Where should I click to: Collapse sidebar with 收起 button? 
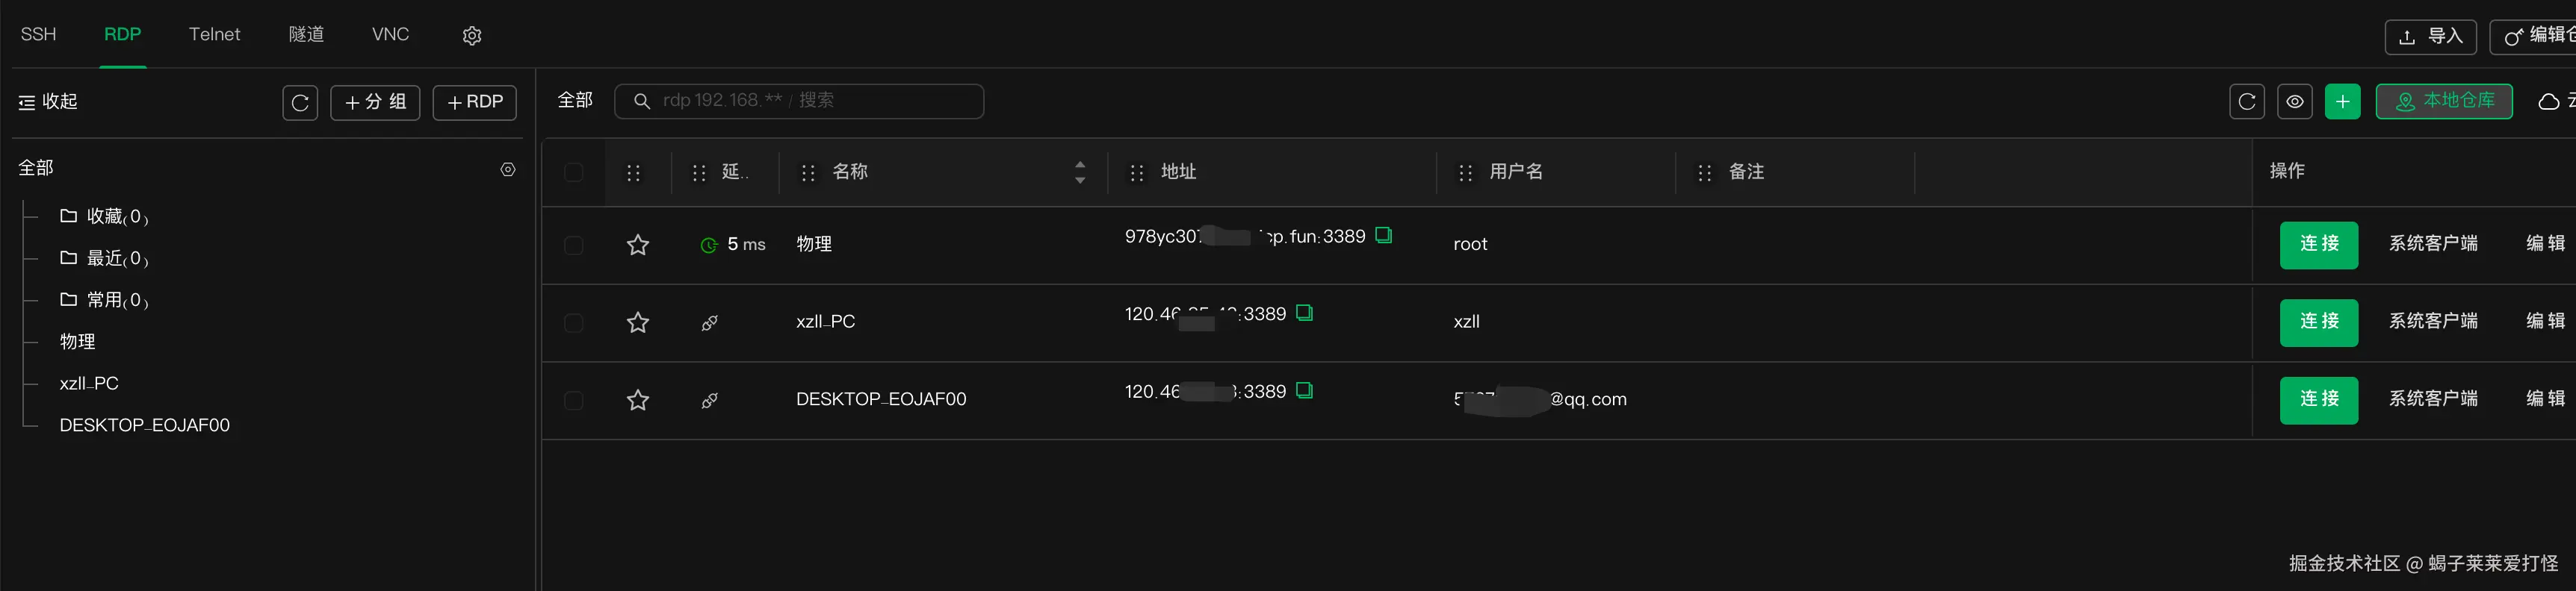tap(48, 101)
